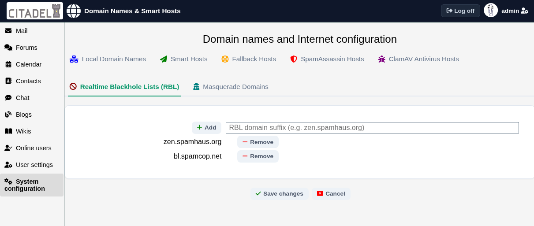Switch to Local Domain Names tab
The width and height of the screenshot is (534, 226).
(x=108, y=59)
